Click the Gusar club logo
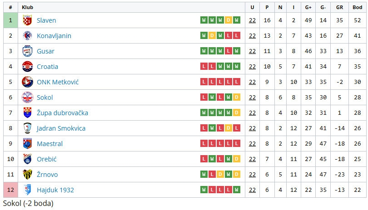 click(27, 51)
